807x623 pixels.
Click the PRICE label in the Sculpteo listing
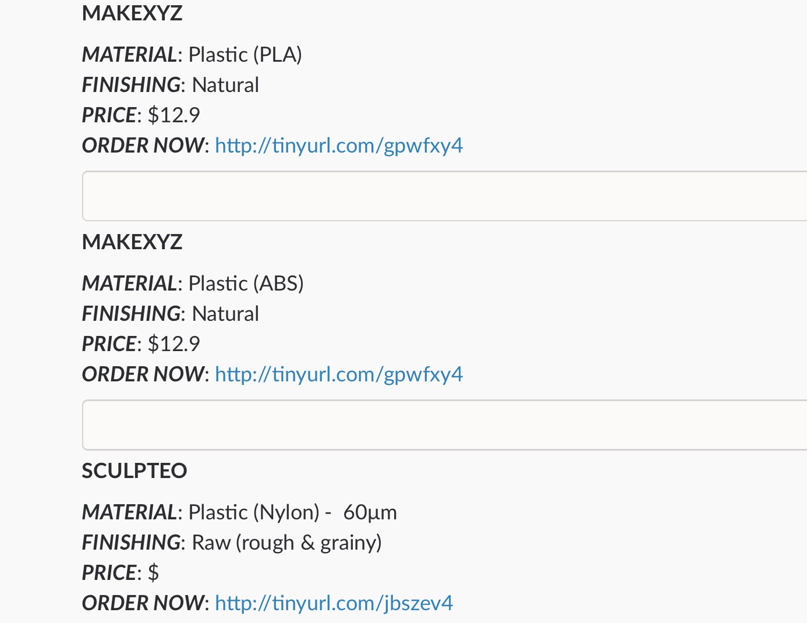[109, 573]
